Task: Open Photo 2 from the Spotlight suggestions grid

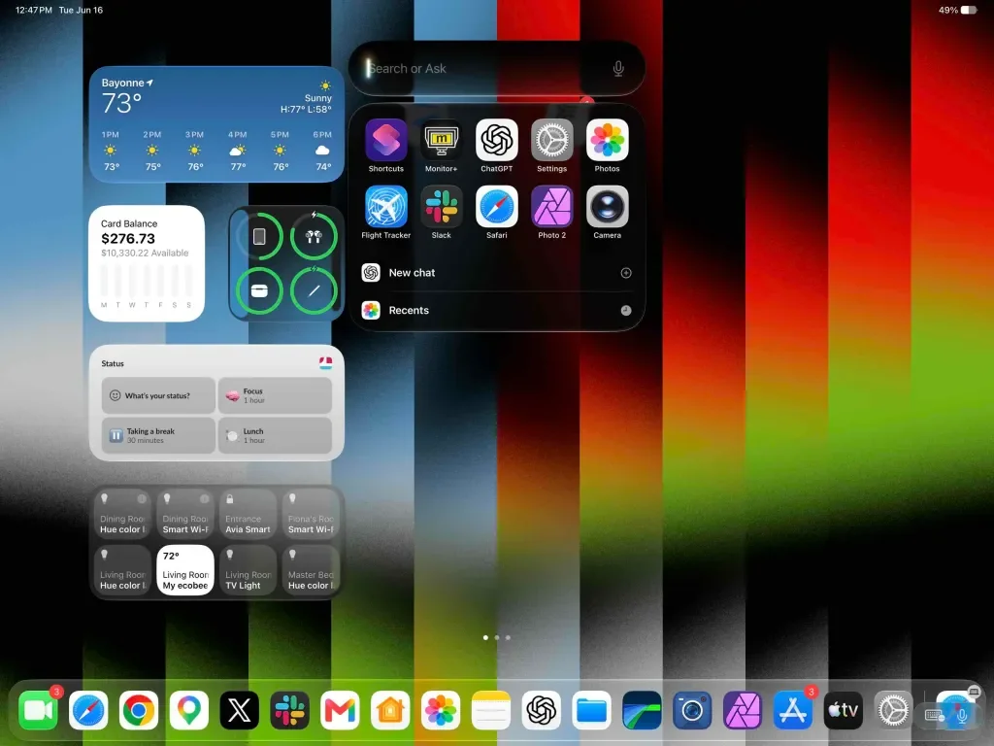Action: pyautogui.click(x=551, y=206)
